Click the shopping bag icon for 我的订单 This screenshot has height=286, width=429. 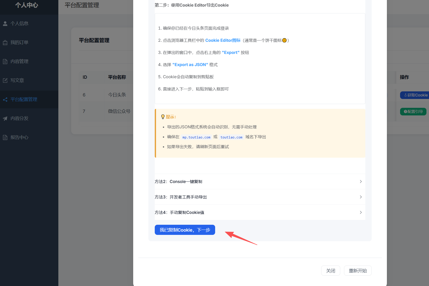point(5,43)
